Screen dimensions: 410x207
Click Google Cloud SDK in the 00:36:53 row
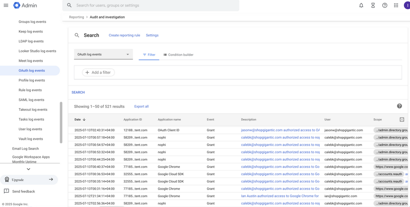(x=171, y=174)
